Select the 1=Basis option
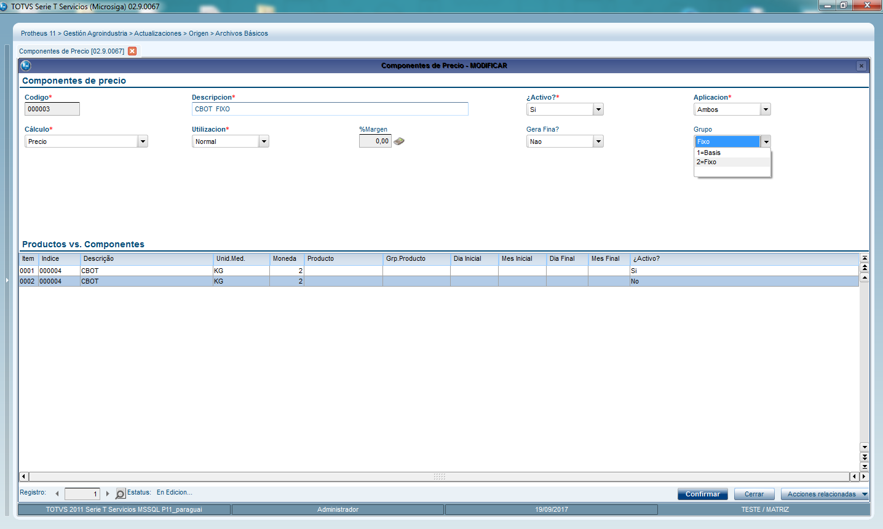Image resolution: width=883 pixels, height=529 pixels. 732,153
